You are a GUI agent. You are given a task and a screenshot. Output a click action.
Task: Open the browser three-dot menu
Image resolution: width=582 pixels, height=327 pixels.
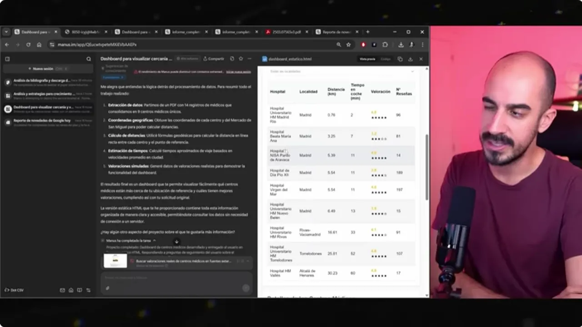coord(422,45)
